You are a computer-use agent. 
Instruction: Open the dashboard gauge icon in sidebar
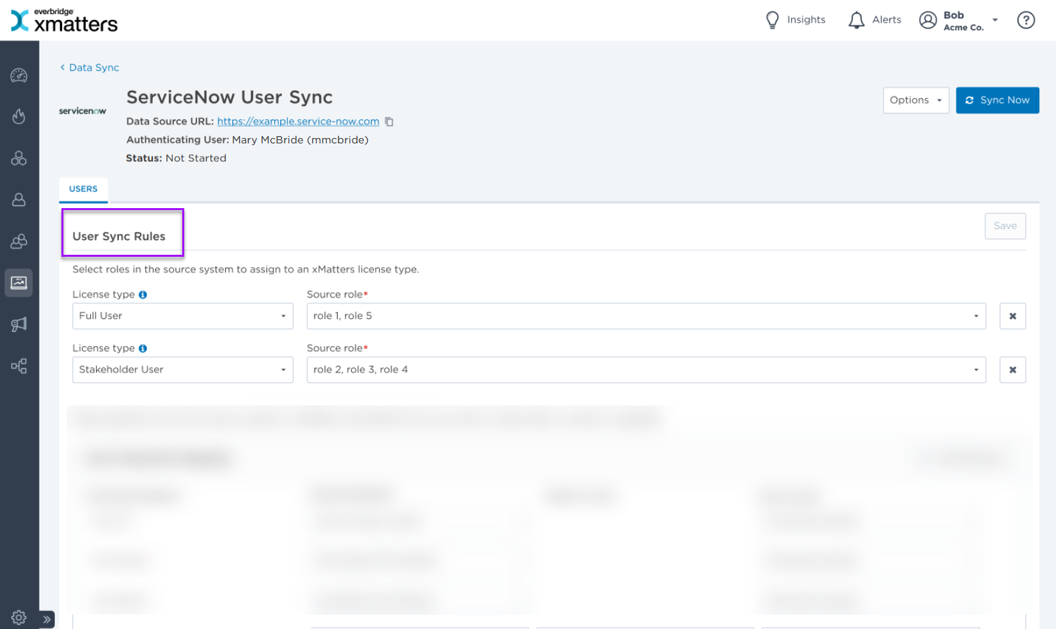tap(19, 75)
